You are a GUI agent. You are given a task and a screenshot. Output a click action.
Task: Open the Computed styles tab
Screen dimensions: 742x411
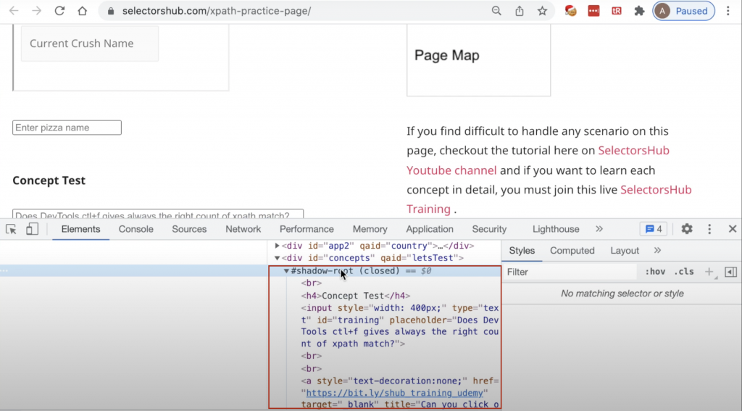coord(572,251)
